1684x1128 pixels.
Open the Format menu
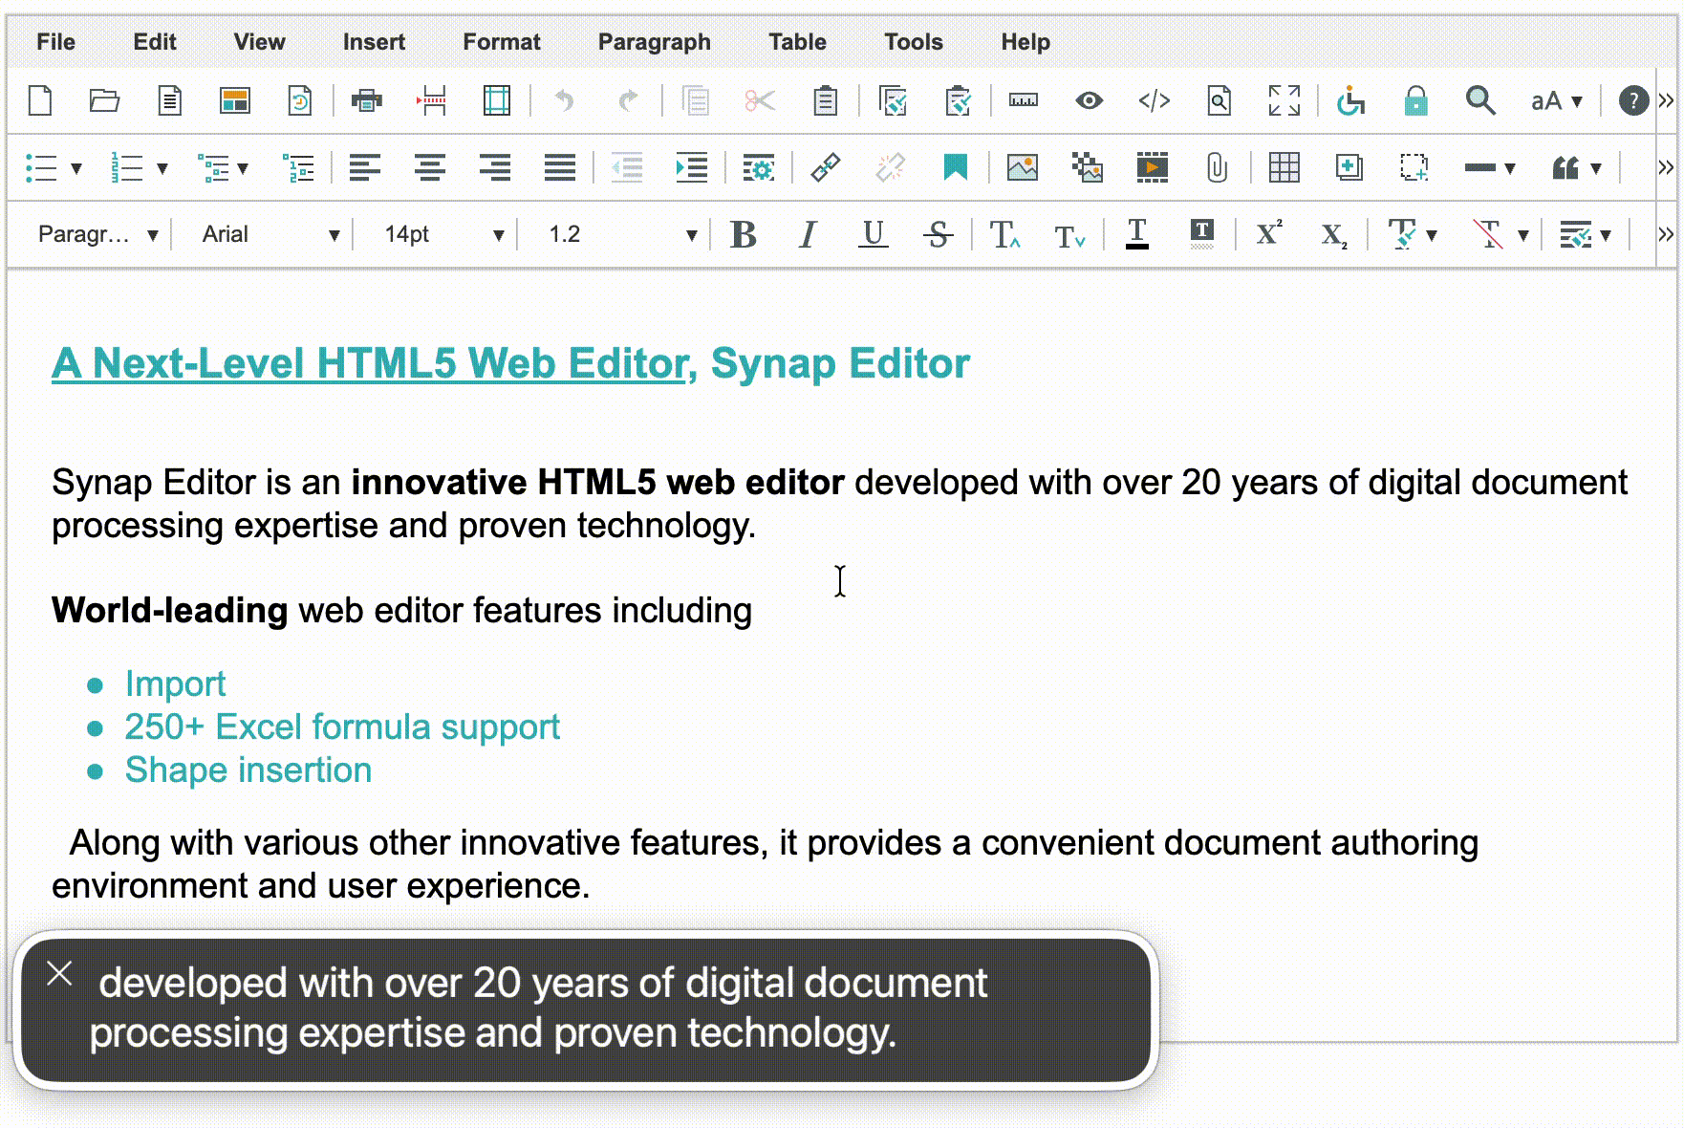502,42
